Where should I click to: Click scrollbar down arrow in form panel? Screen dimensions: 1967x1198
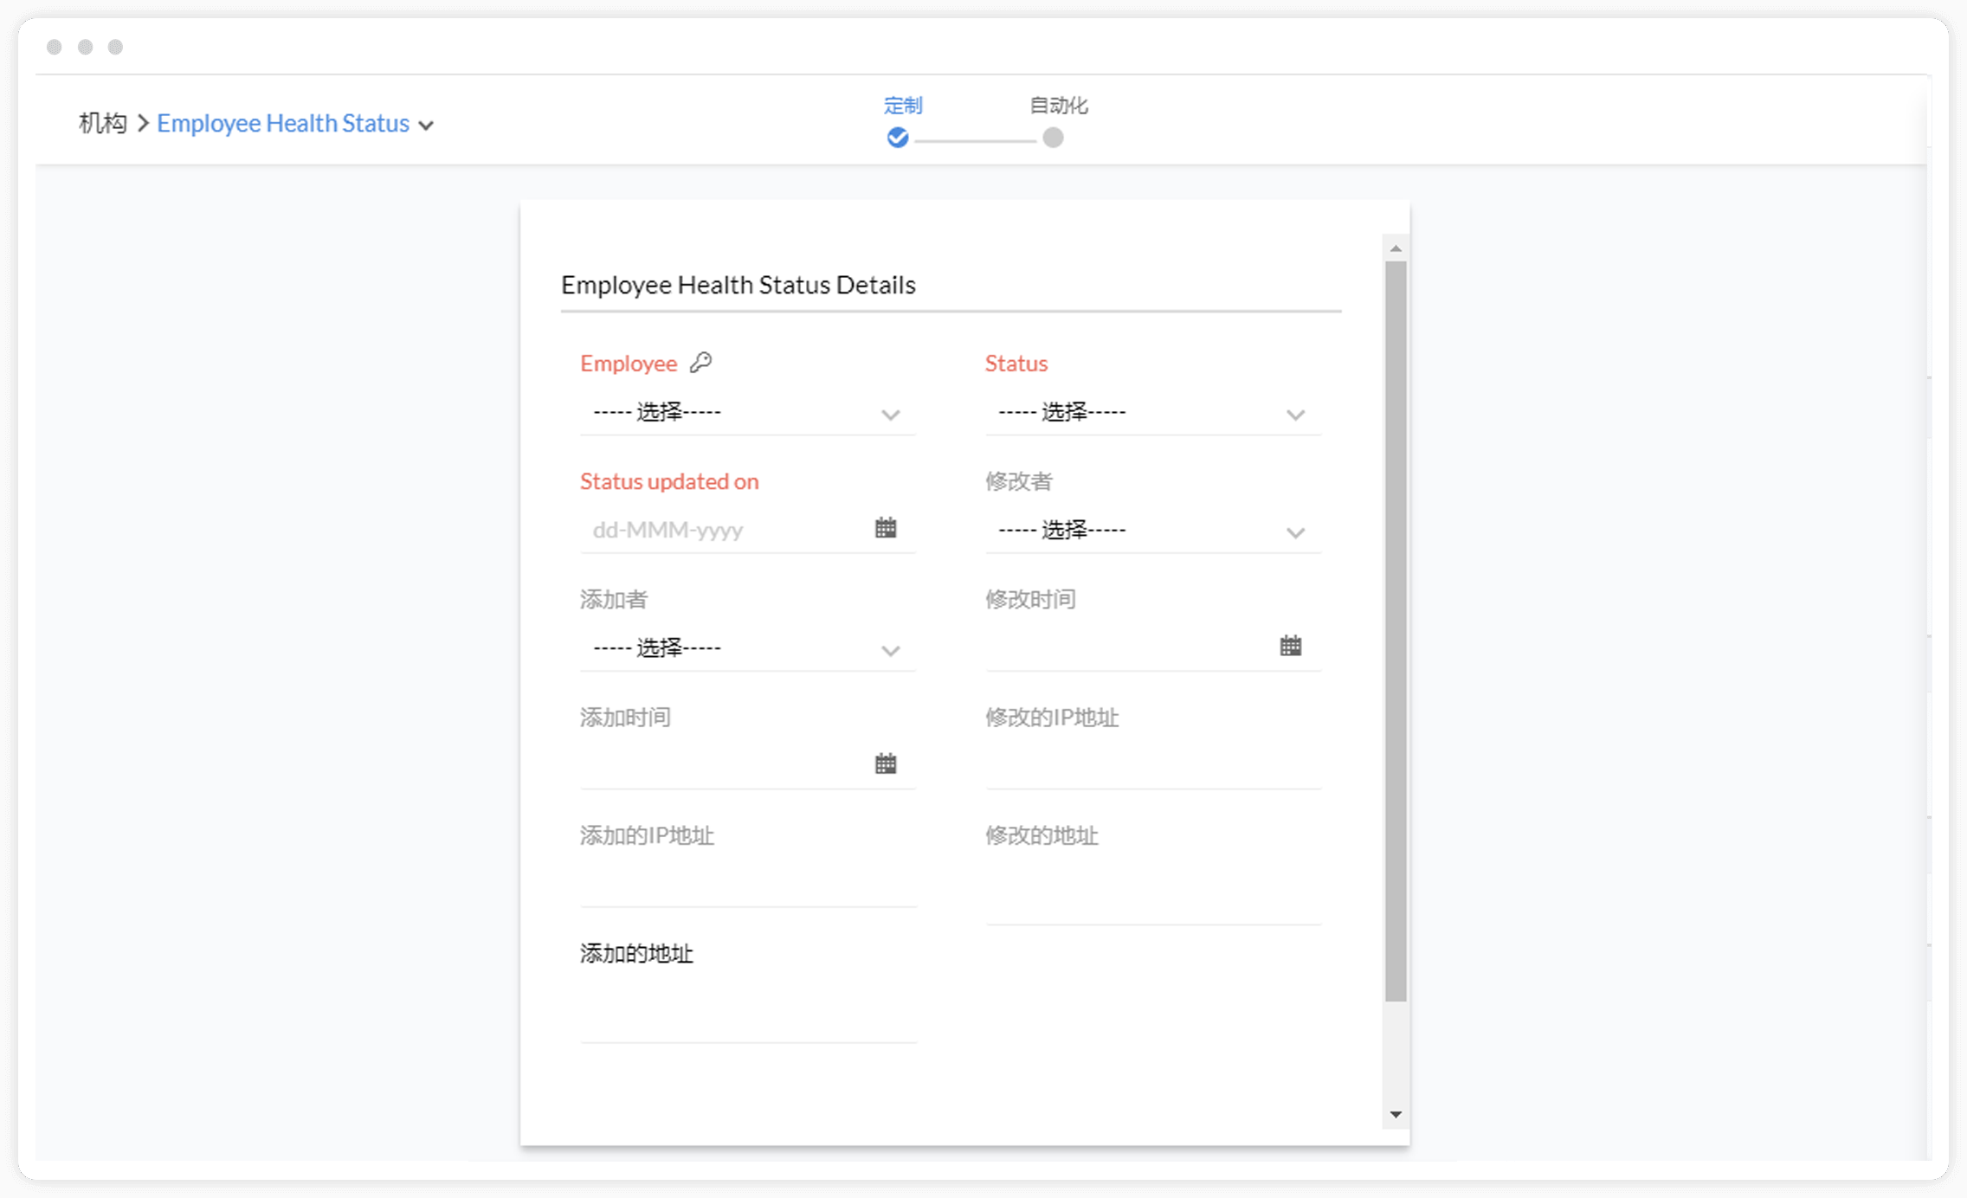click(x=1396, y=1114)
